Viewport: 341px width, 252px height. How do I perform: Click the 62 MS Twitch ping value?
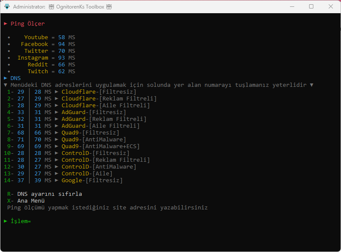tap(67, 71)
